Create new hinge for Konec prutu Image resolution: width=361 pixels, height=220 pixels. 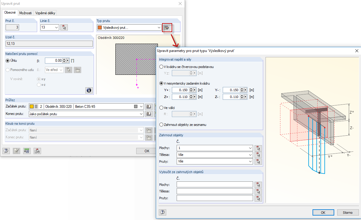click(149, 137)
